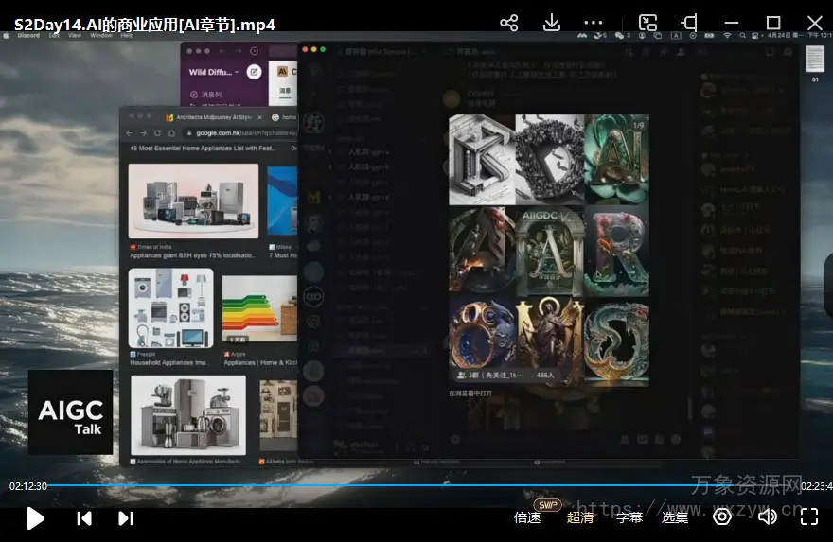
Task: Open the player settings icon
Action: click(x=722, y=516)
